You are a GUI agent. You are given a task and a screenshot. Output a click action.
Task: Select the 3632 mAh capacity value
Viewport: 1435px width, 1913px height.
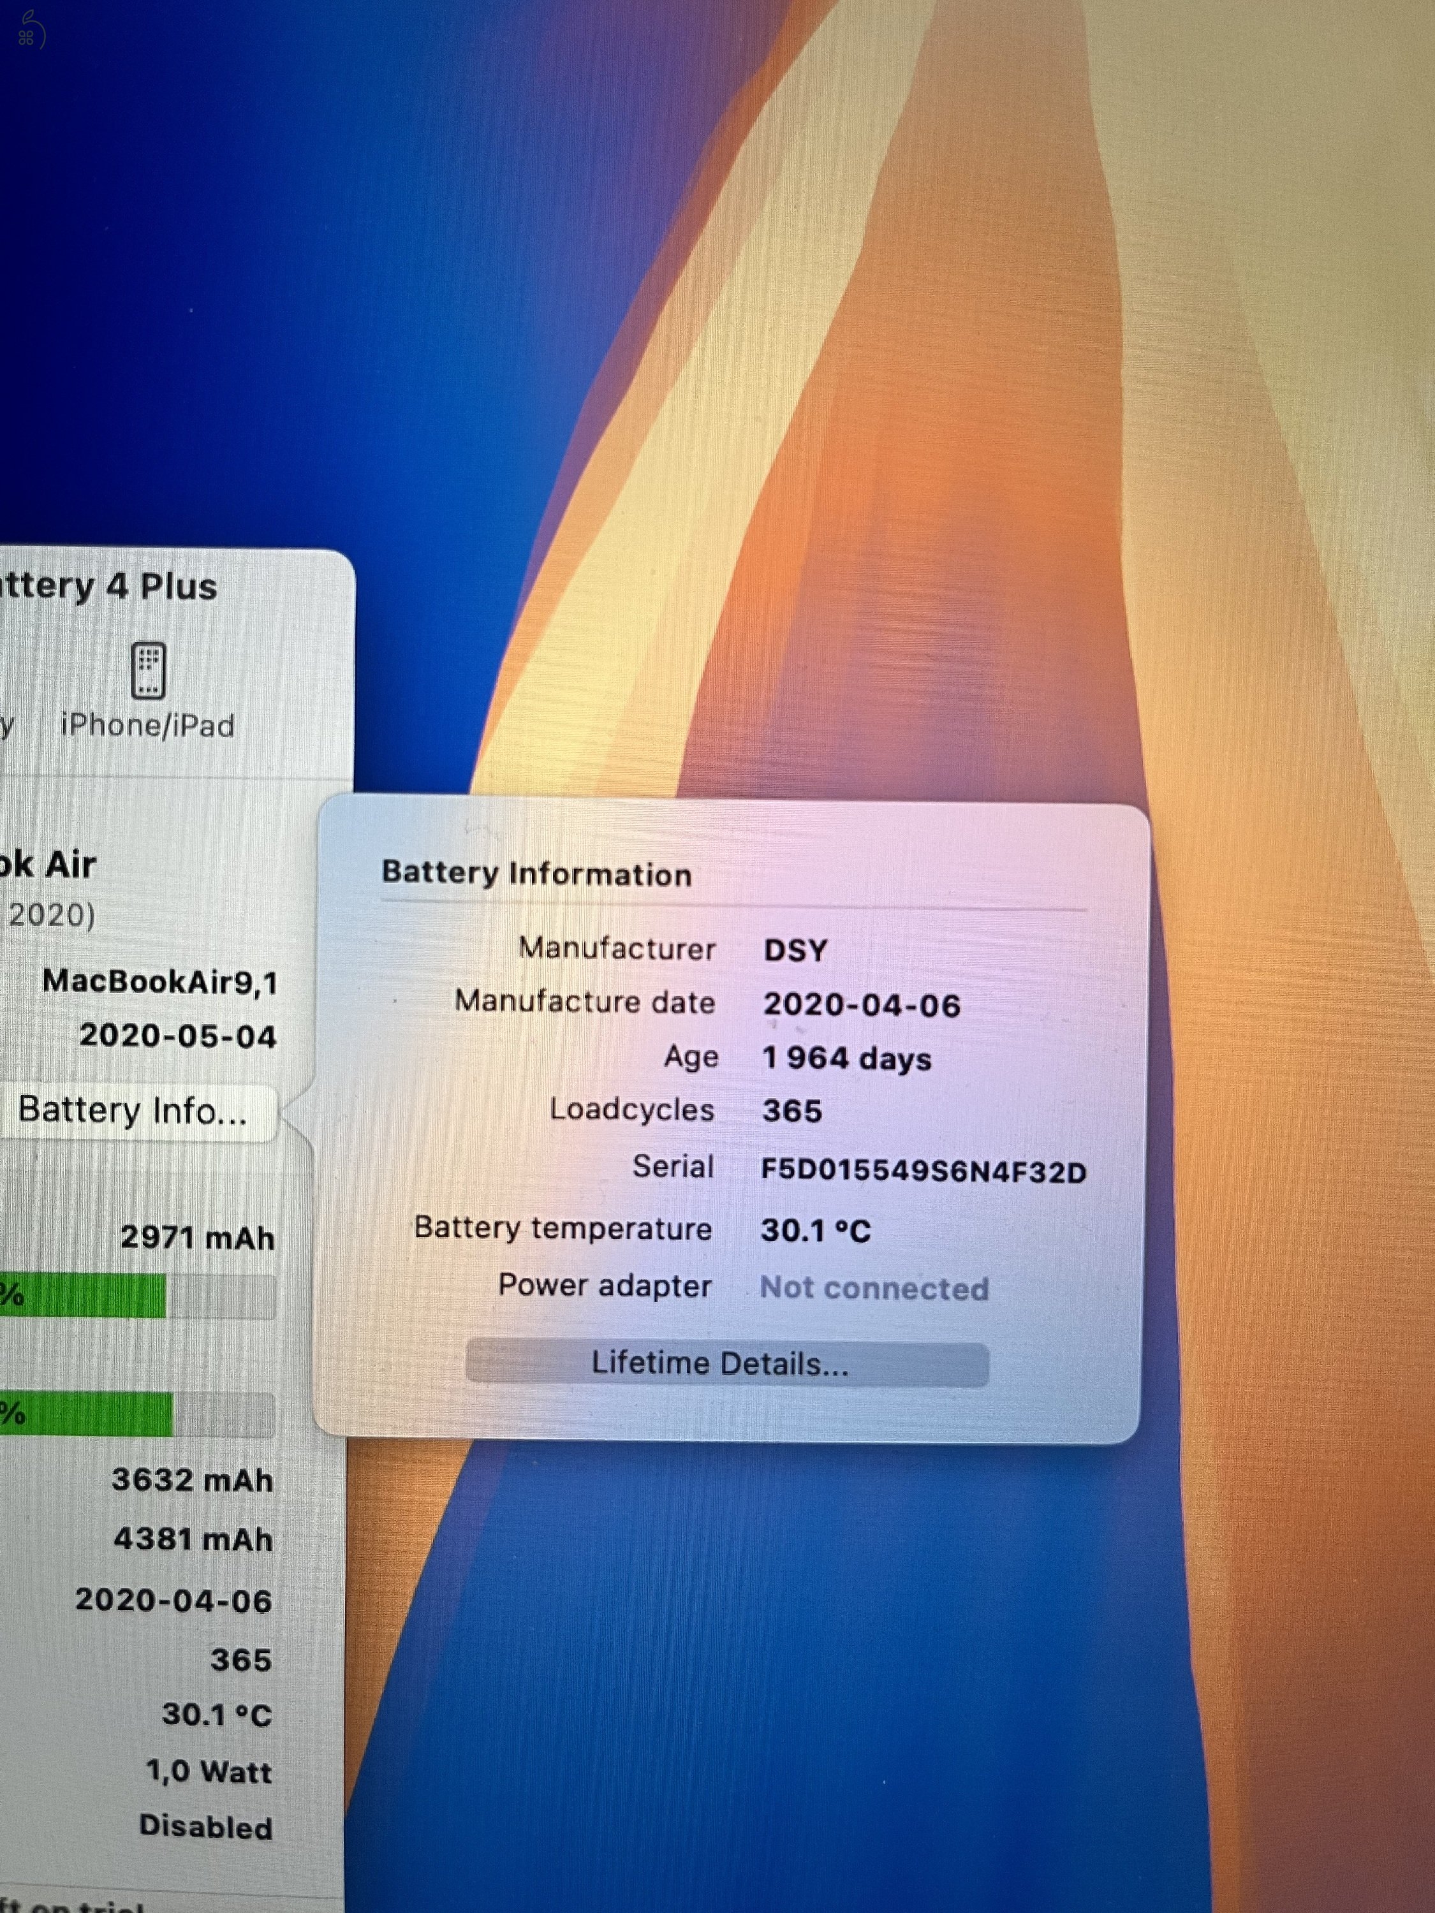pyautogui.click(x=192, y=1481)
